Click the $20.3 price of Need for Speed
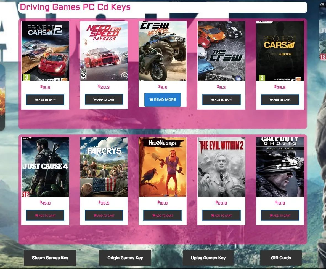 [104, 87]
